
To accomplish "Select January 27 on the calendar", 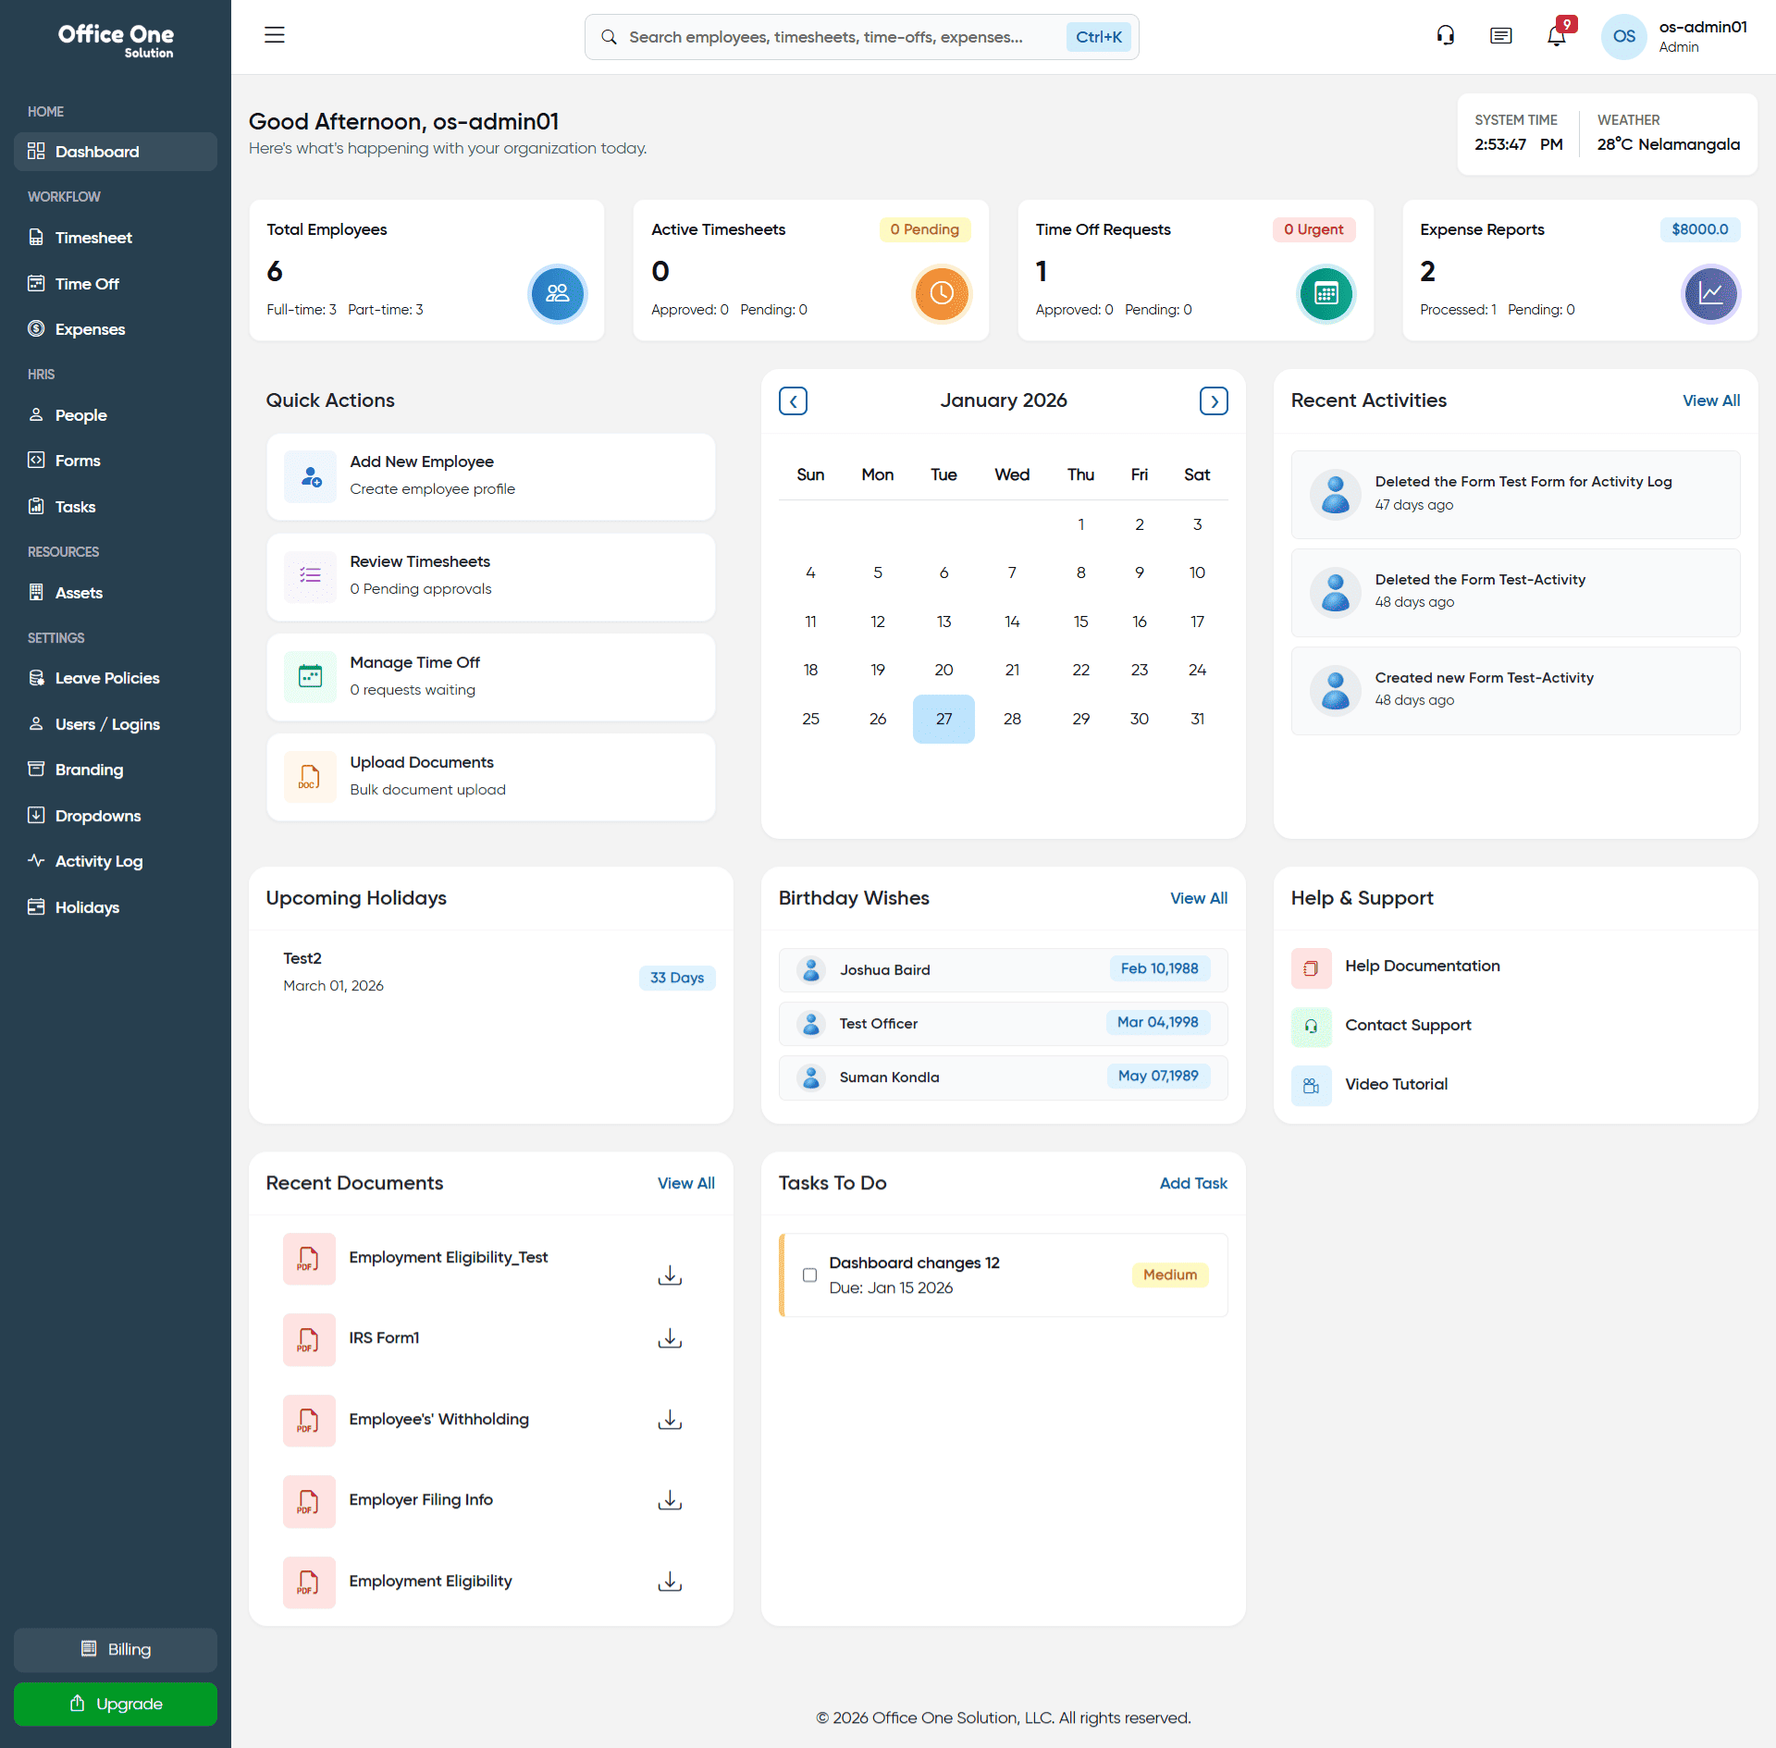I will (x=943, y=719).
